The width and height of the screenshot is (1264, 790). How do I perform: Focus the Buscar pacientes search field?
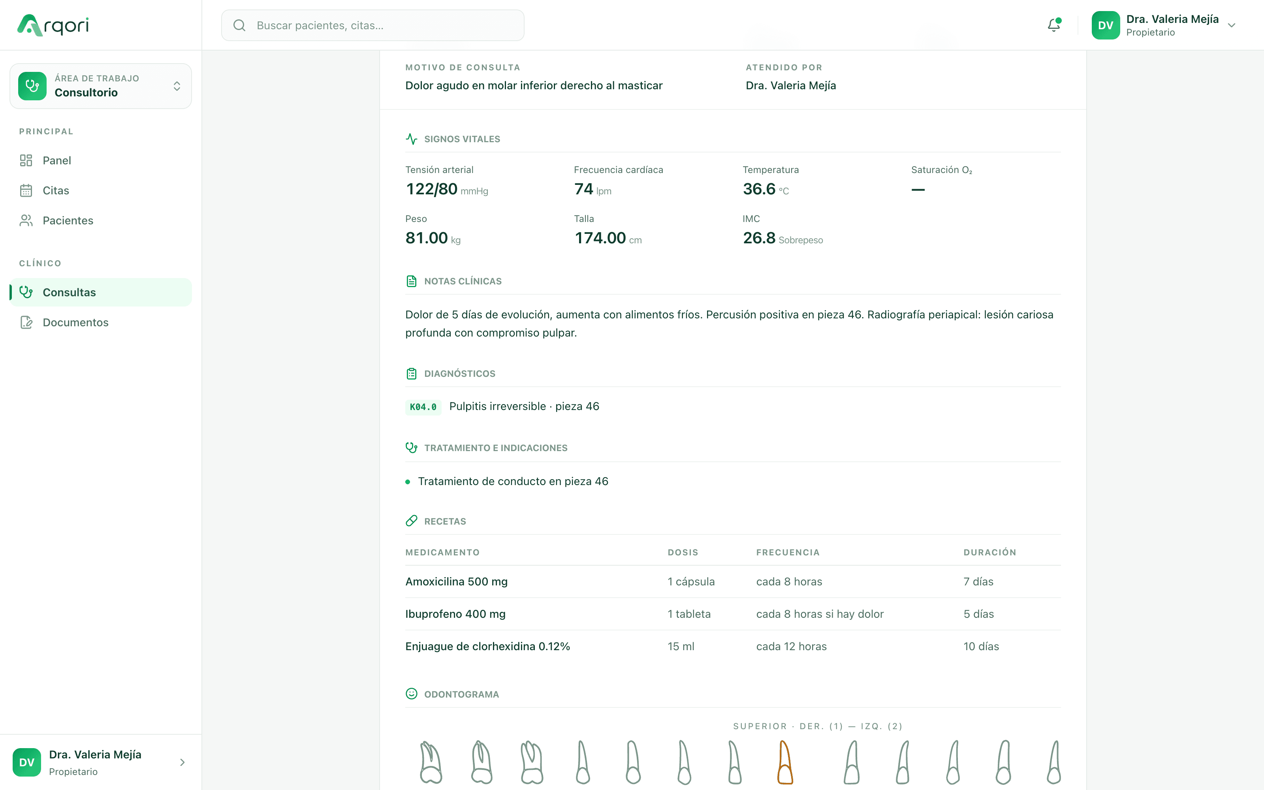[x=373, y=25]
